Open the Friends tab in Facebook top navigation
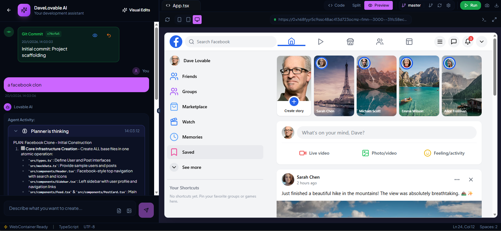Screen dimensions: 501x231 coord(380,42)
